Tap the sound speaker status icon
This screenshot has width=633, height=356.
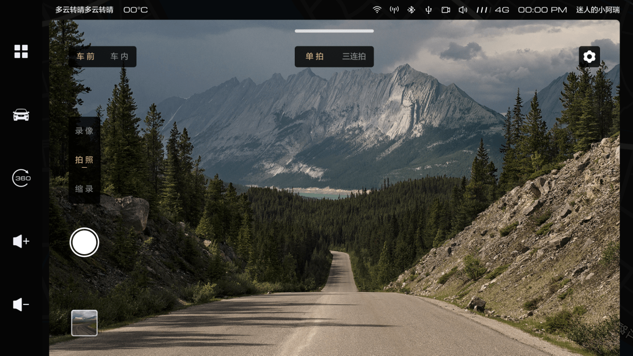pos(463,9)
